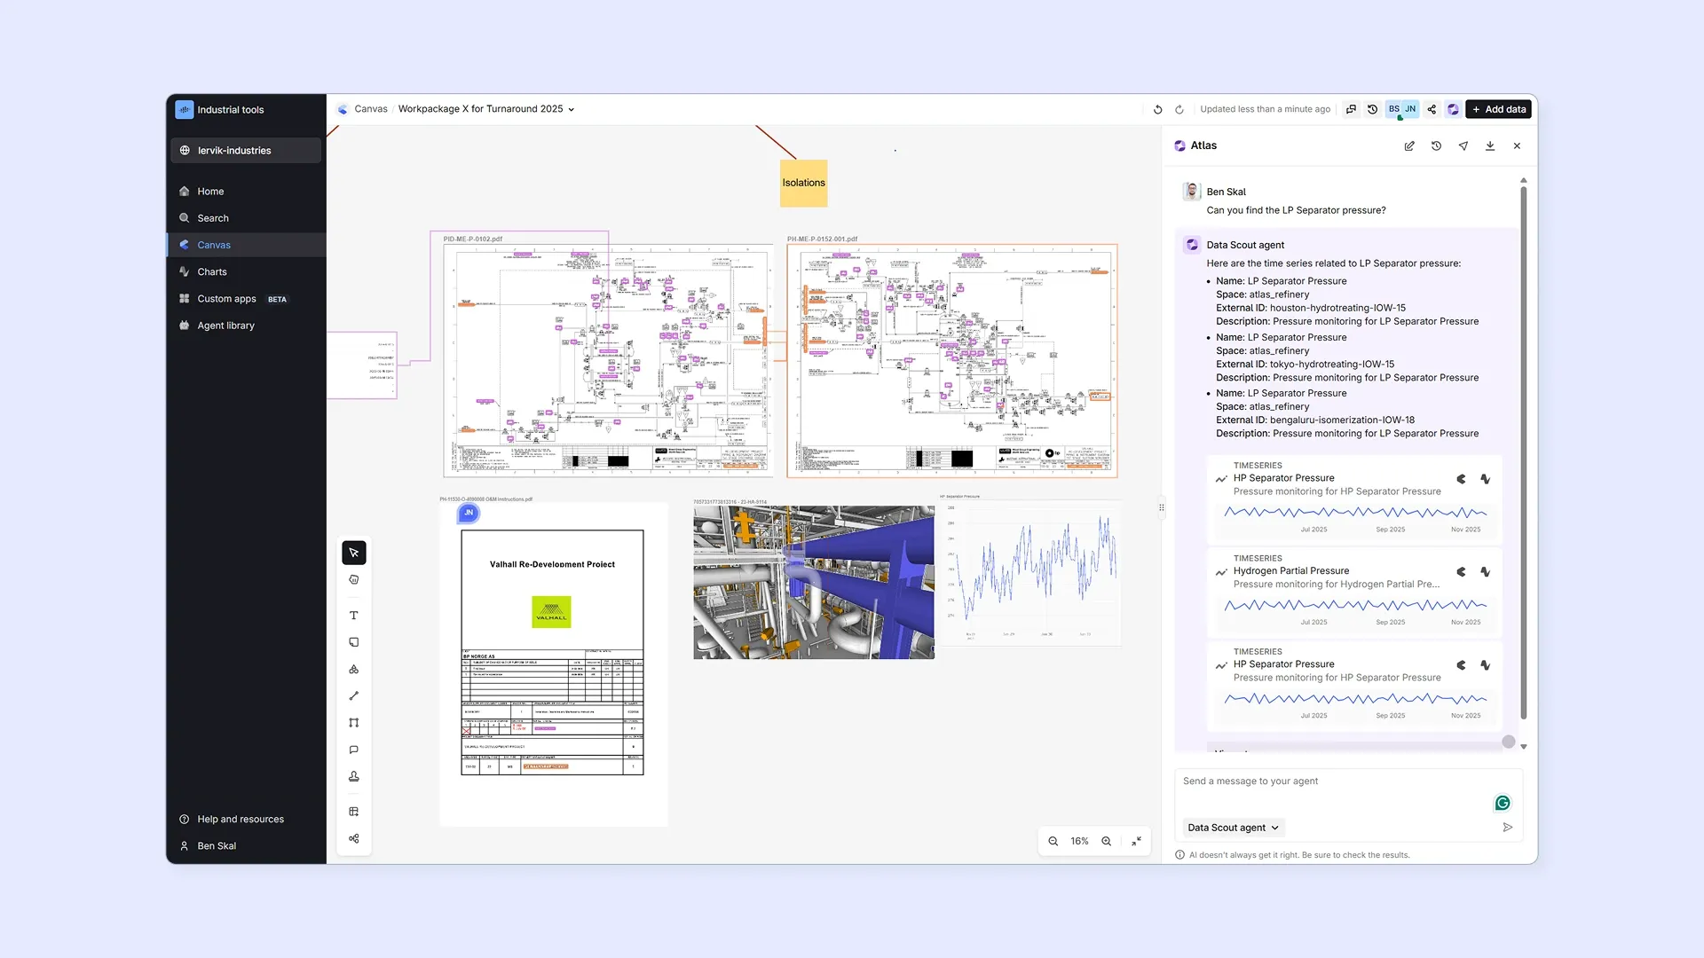Select the line connector tool
This screenshot has height=958, width=1704.
pyautogui.click(x=353, y=696)
